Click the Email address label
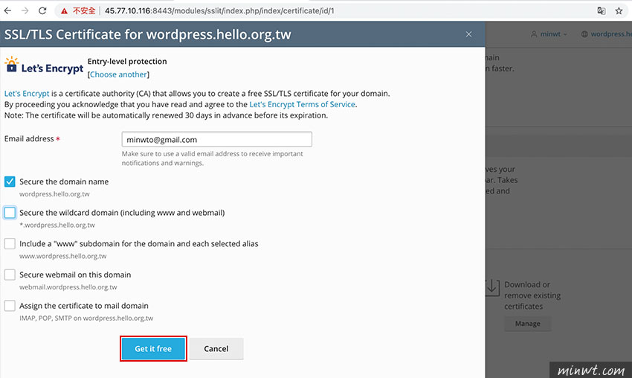The image size is (632, 378). (29, 139)
